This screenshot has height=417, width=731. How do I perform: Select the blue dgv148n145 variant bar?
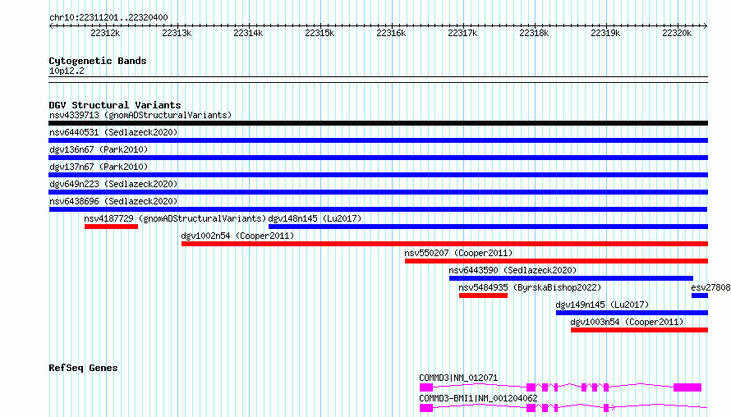[488, 227]
